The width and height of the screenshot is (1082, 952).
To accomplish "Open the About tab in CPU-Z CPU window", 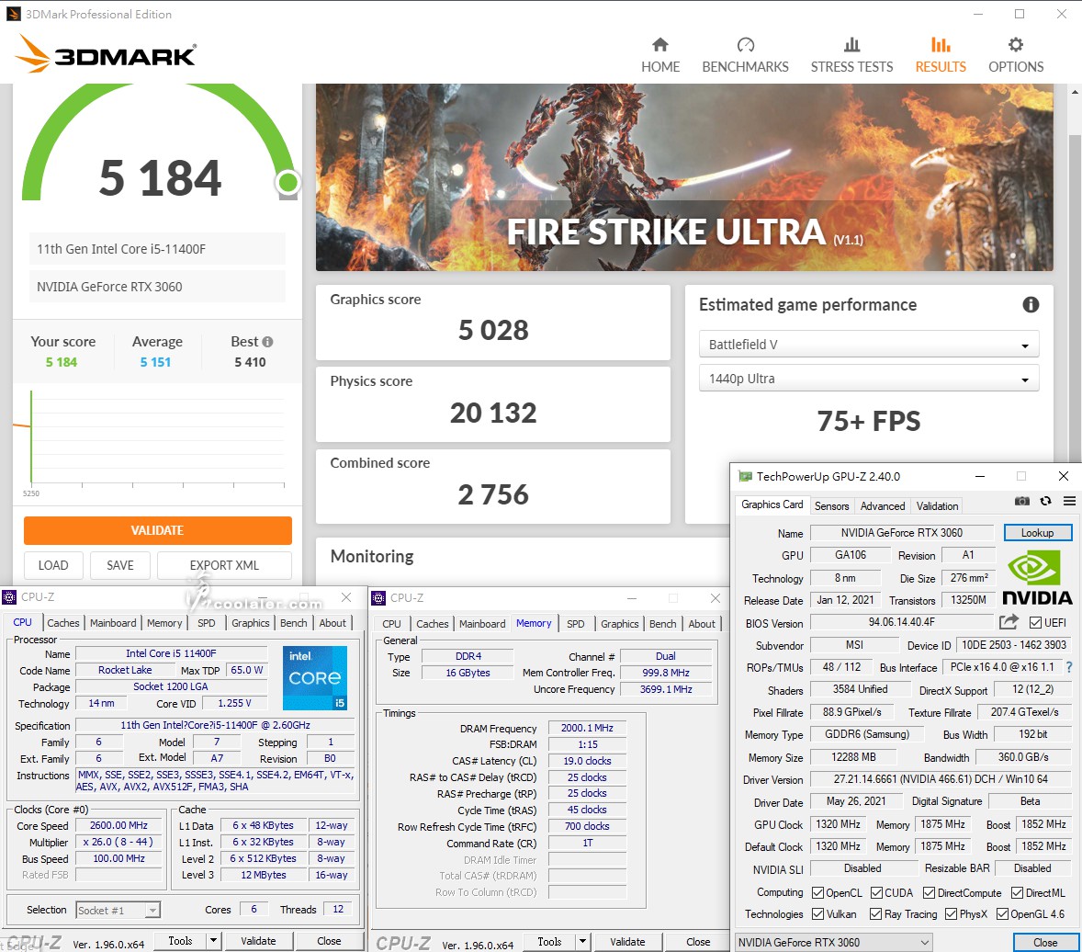I will (x=332, y=623).
